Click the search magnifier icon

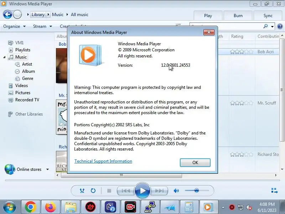coord(265,26)
